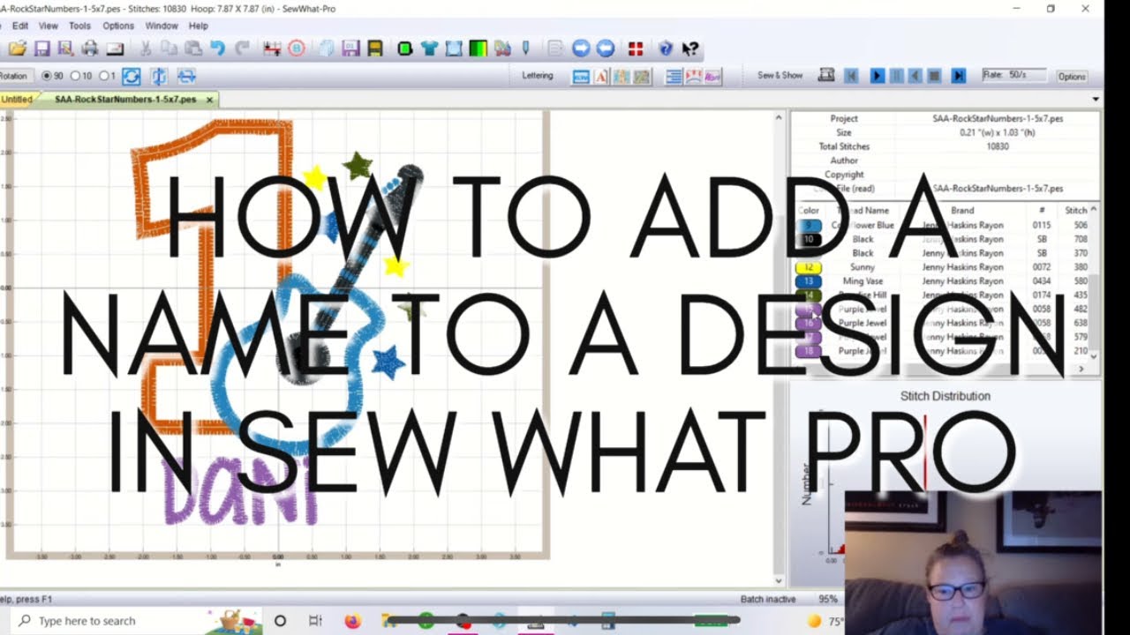
Task: Click the blue Help shield icon
Action: point(666,49)
